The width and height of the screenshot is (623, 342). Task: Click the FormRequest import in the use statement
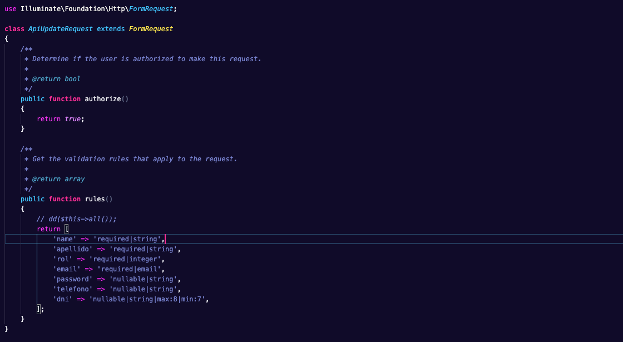click(x=151, y=9)
